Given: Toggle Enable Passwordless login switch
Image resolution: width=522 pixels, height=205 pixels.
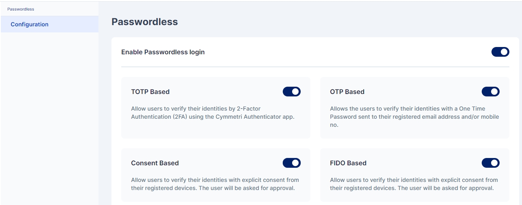Looking at the screenshot, I should (500, 52).
